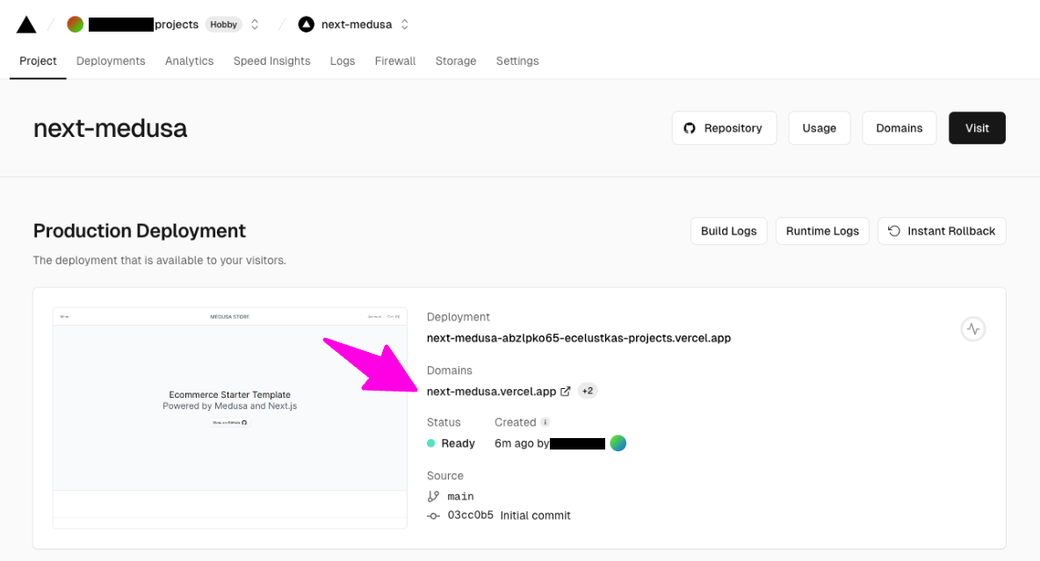Go to the Settings tab

click(517, 61)
